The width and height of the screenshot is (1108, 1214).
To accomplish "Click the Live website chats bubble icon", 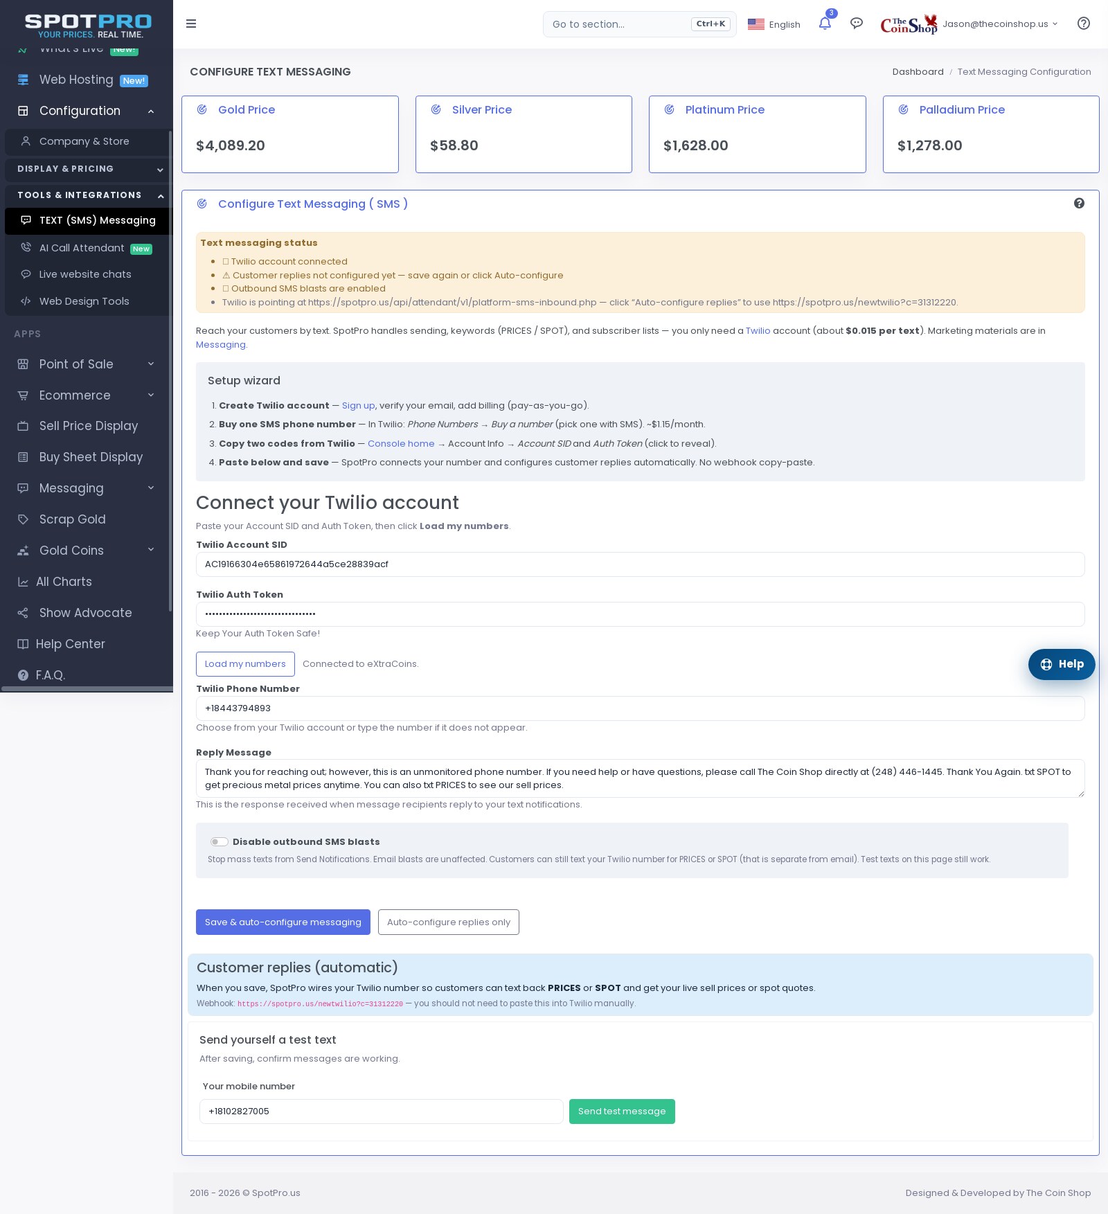I will (26, 274).
